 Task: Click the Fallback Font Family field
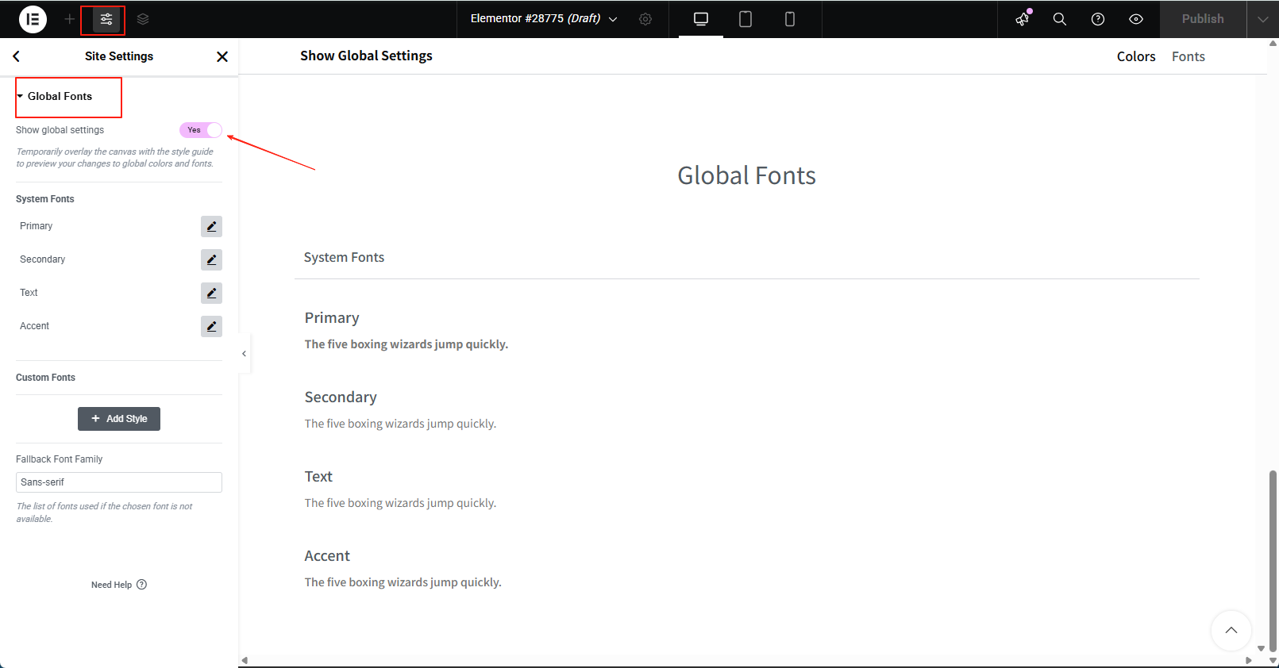(119, 482)
